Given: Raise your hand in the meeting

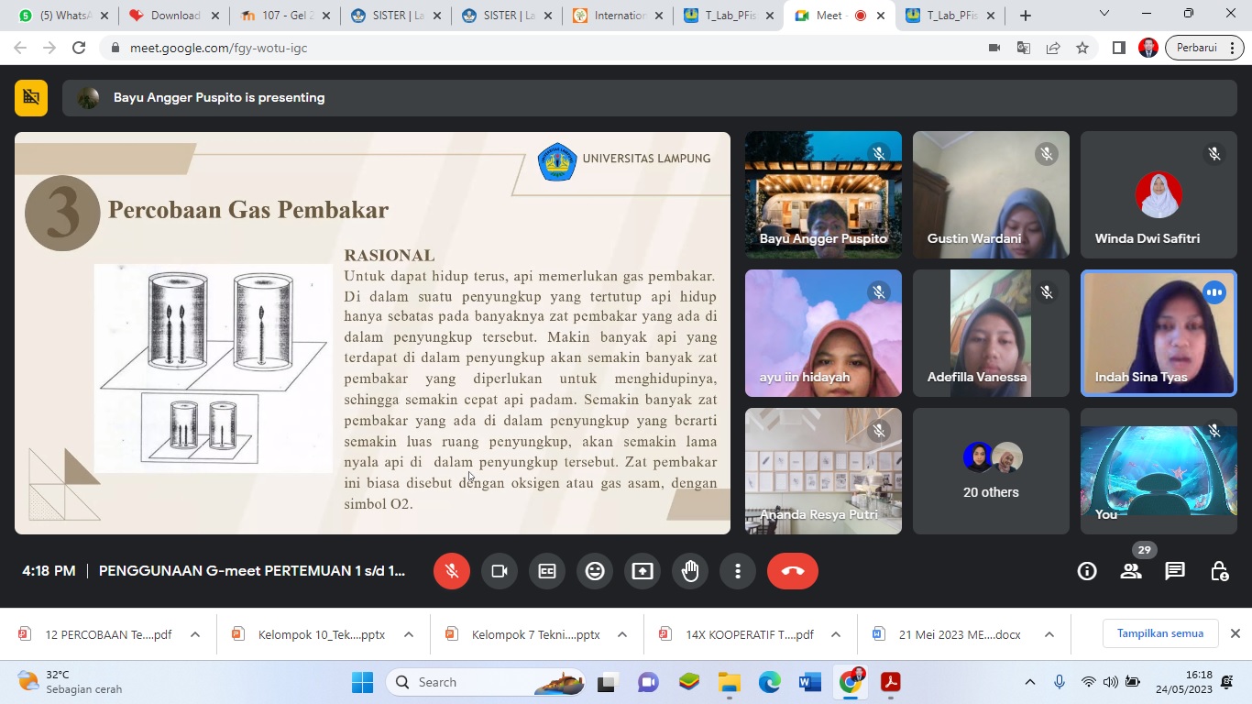Looking at the screenshot, I should coord(690,571).
